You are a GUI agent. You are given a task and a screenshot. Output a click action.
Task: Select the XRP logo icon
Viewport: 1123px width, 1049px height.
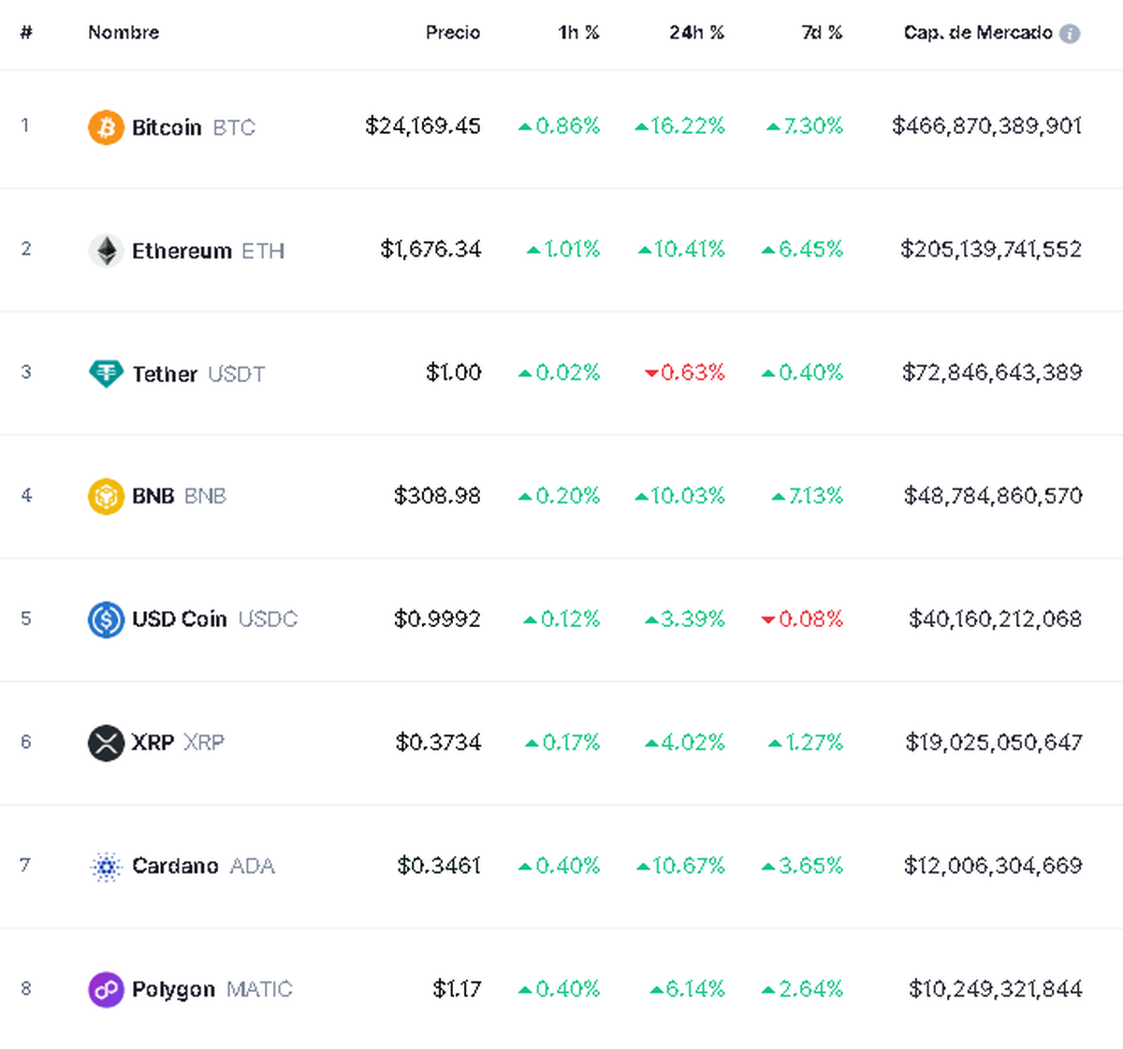coord(106,743)
